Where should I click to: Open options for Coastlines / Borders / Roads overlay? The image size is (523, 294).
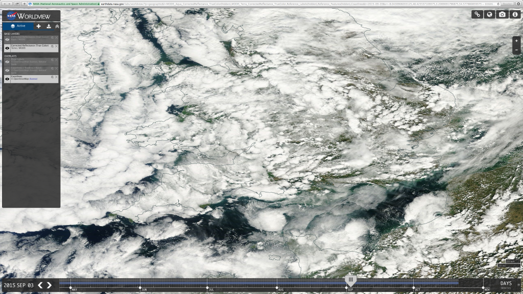click(53, 68)
